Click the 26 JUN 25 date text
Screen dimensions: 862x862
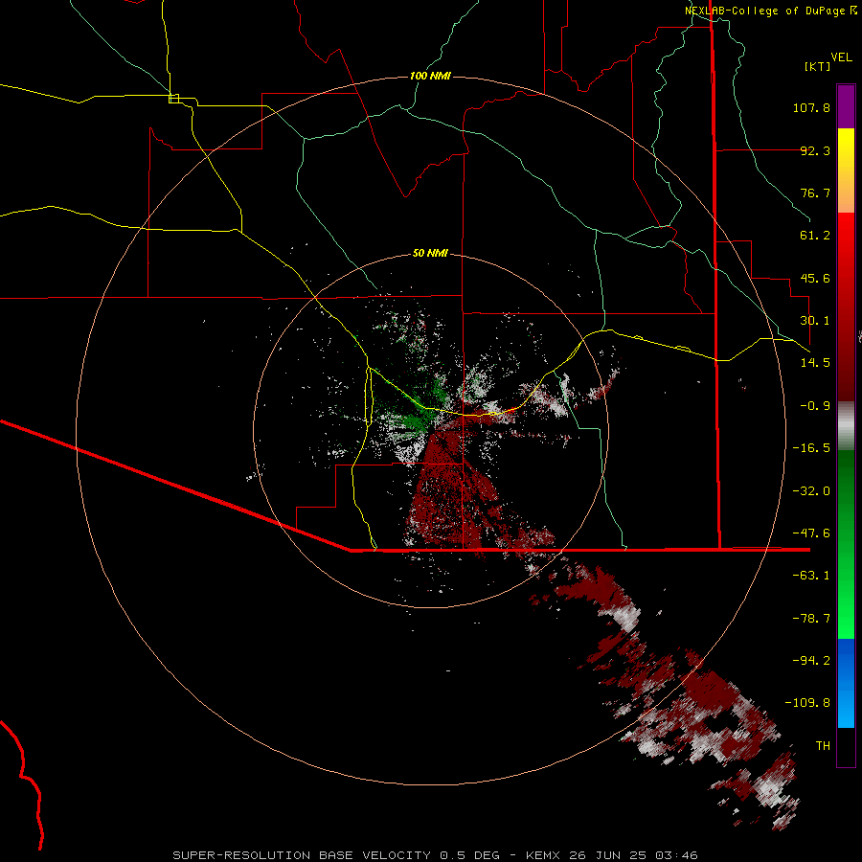pos(607,855)
